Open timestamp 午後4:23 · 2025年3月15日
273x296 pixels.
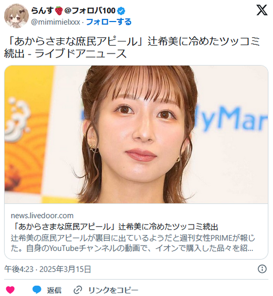tap(48, 269)
